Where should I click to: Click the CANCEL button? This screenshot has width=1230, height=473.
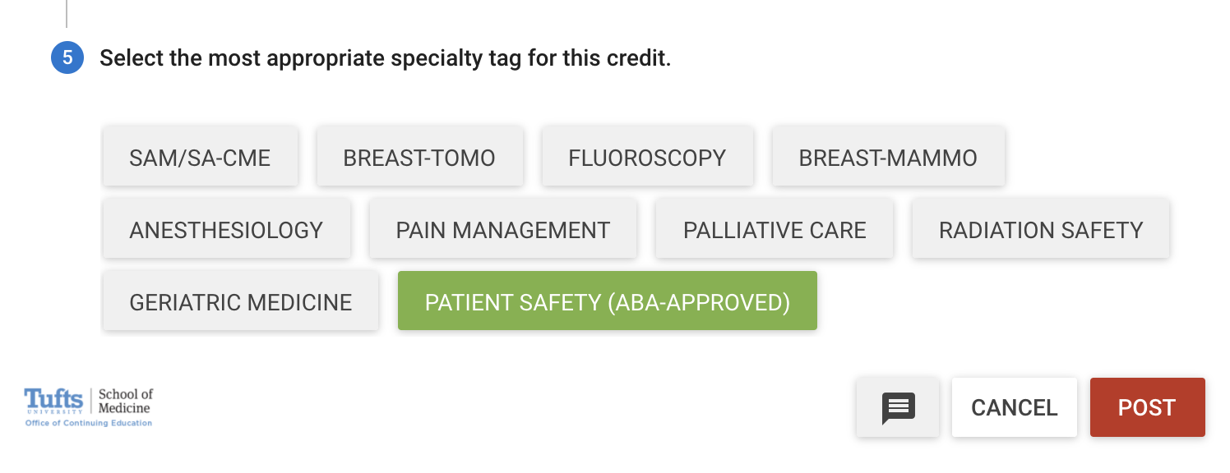tap(1015, 407)
